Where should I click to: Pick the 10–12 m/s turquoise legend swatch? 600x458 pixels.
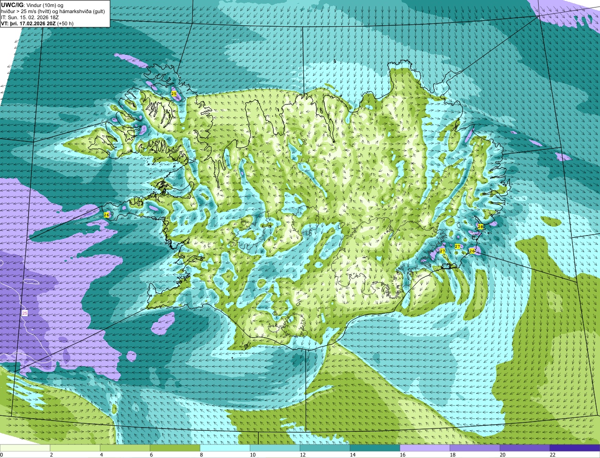point(275,448)
